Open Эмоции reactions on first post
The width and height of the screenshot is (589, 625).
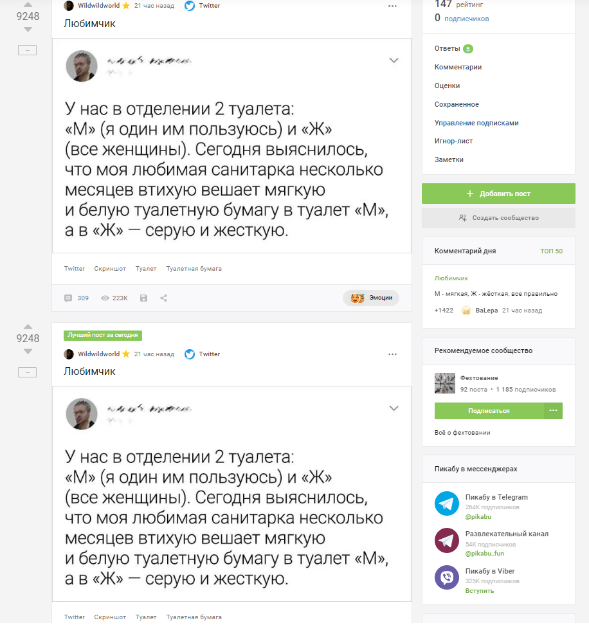point(371,298)
